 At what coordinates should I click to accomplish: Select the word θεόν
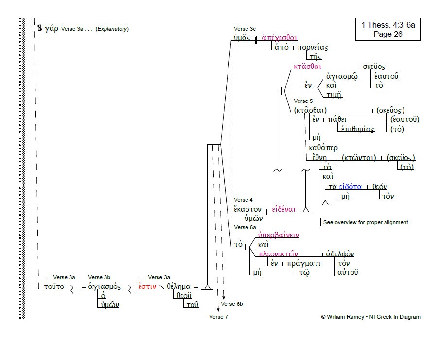(x=380, y=186)
